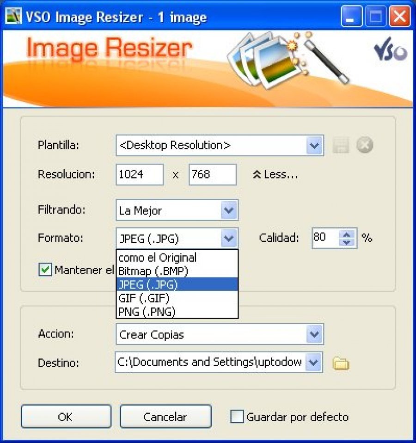Open the Accion dropdown
Viewport: 416px width, 443px height.
(x=314, y=334)
